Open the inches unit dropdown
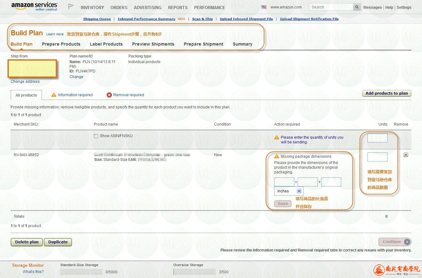 click(289, 191)
